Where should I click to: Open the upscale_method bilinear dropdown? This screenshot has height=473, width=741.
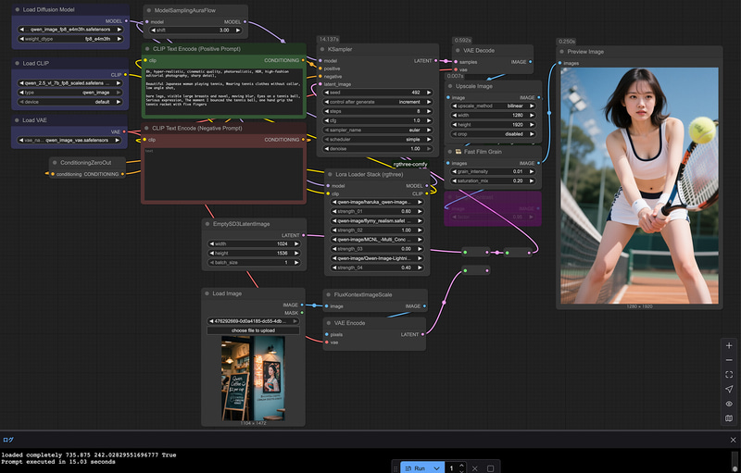point(493,106)
